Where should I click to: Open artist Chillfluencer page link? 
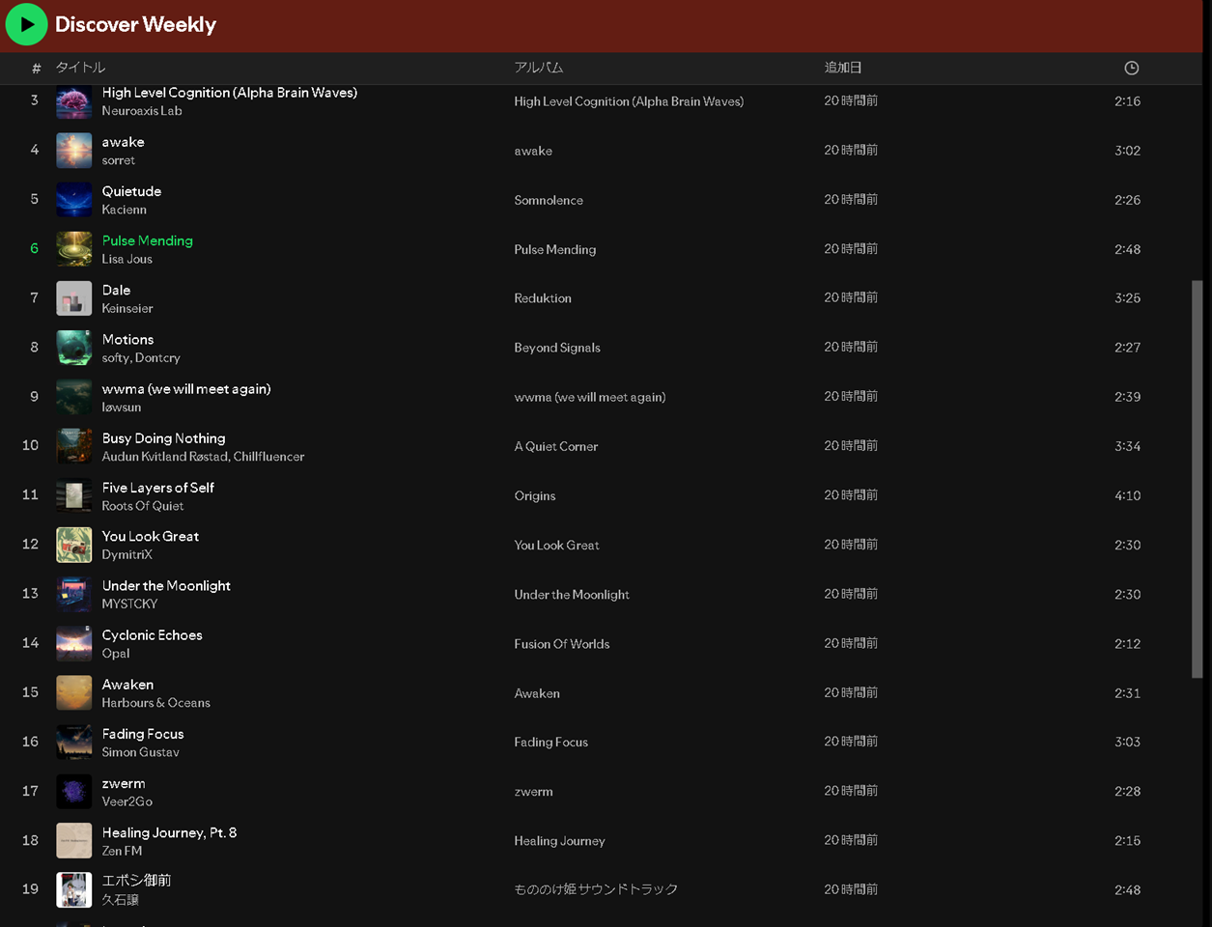(x=268, y=457)
